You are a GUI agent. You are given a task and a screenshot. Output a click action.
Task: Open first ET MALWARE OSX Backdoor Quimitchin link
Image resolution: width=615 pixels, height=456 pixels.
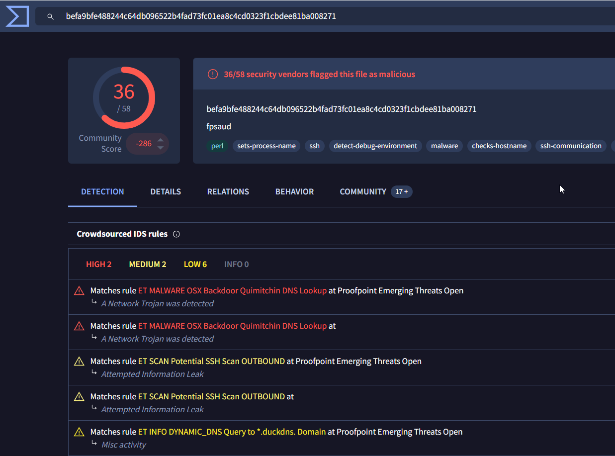tap(232, 290)
